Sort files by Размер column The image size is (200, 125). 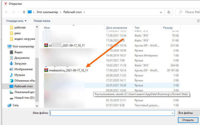coord(168,28)
